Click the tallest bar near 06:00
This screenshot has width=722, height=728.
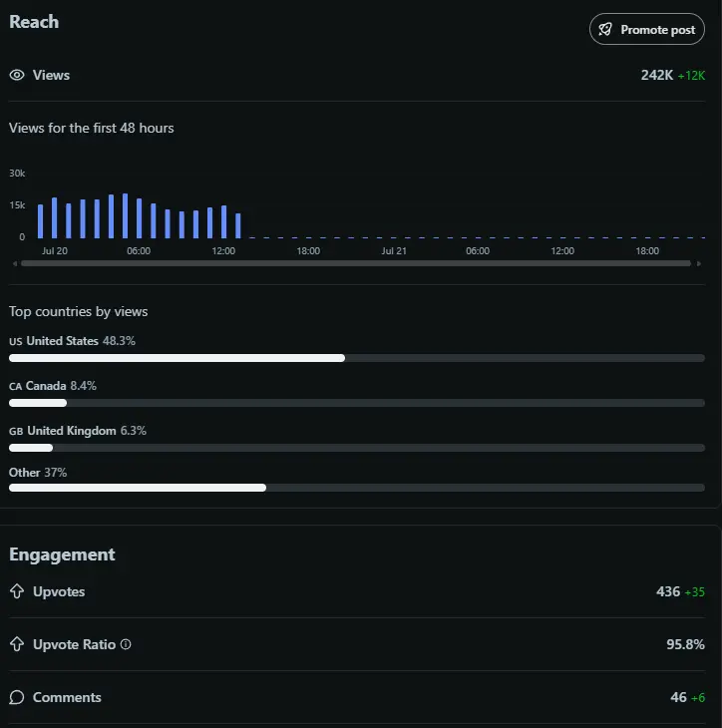tap(125, 215)
